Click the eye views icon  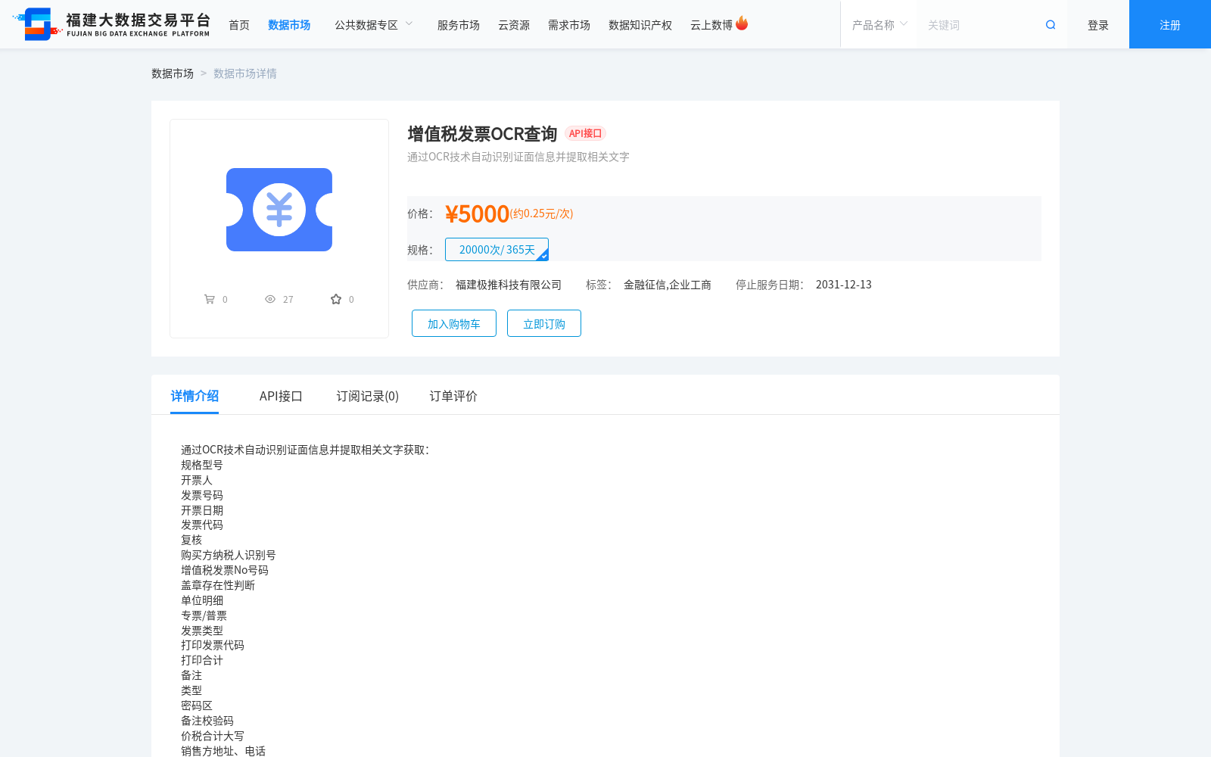270,299
